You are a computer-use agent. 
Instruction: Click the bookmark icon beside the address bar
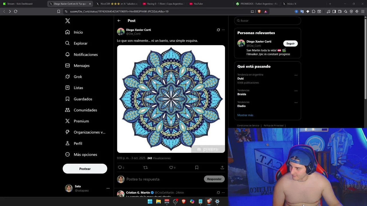(x=58, y=11)
